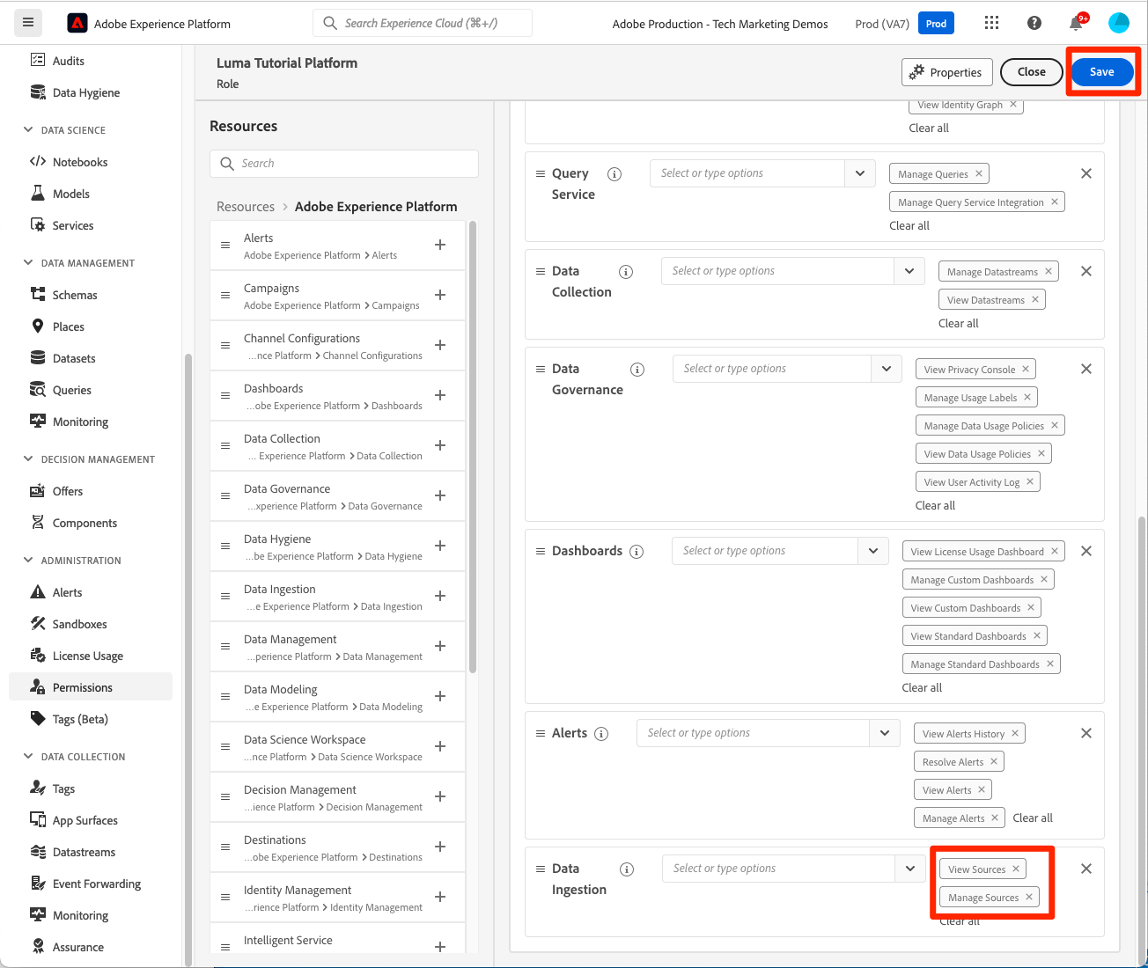Open the app switcher grid icon

(991, 23)
